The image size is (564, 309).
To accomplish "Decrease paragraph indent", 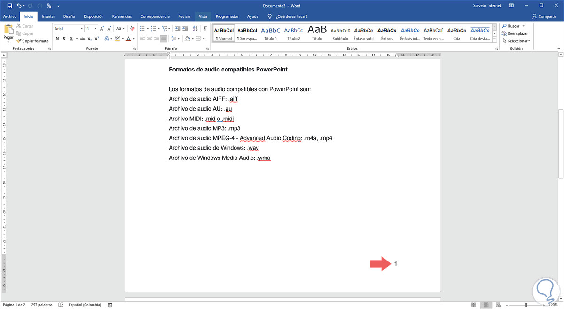I will (177, 28).
